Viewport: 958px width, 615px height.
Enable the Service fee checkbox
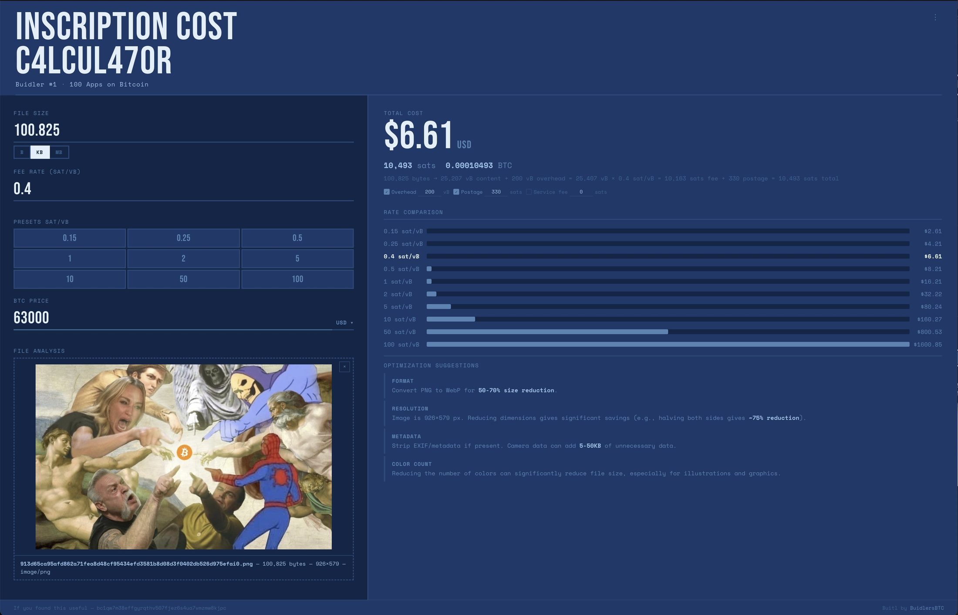(529, 192)
